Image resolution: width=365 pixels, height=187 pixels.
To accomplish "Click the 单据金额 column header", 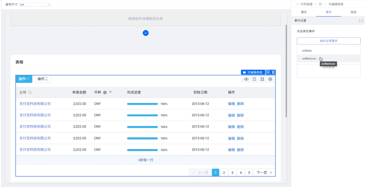I will pyautogui.click(x=79, y=92).
